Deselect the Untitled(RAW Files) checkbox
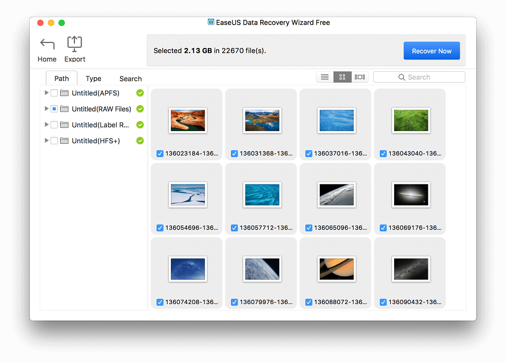 click(x=54, y=109)
